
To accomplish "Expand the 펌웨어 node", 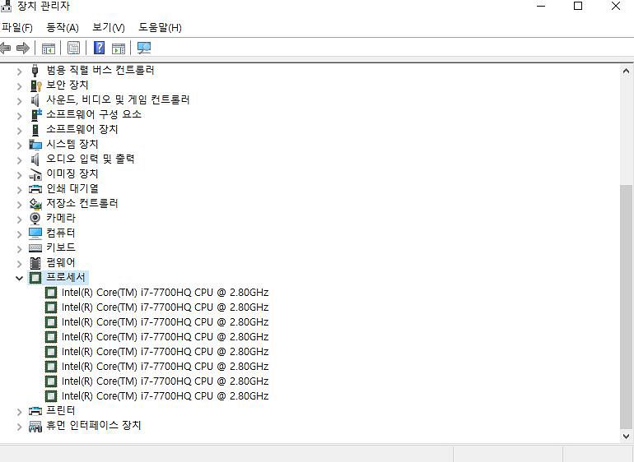I will point(19,264).
